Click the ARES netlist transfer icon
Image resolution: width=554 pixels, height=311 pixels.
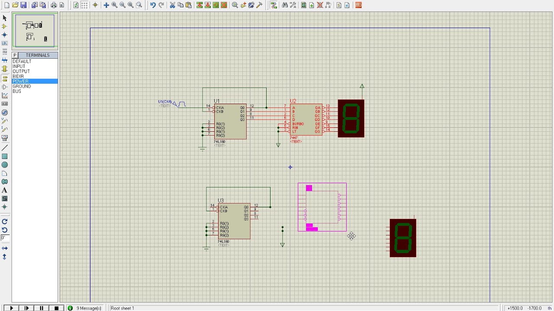point(358,5)
